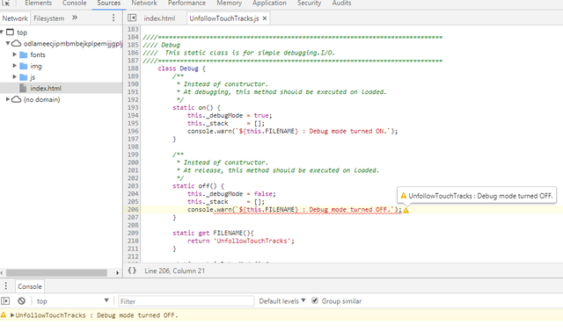Show more navigator tabs chevron
563x332 pixels.
coord(75,18)
